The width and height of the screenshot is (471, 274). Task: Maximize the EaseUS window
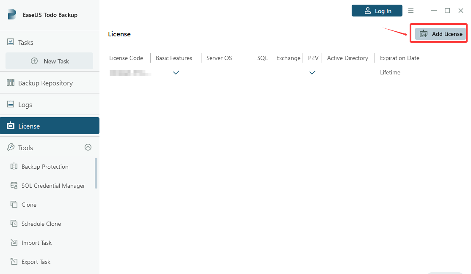point(447,11)
